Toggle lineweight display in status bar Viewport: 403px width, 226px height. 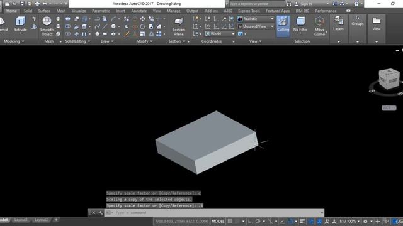(302, 221)
